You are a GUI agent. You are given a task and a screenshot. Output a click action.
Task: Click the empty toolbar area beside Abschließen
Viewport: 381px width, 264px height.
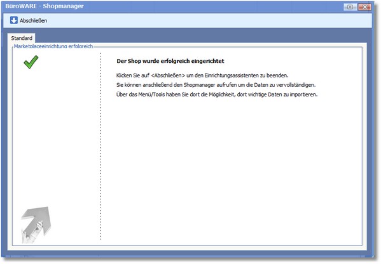click(x=209, y=20)
